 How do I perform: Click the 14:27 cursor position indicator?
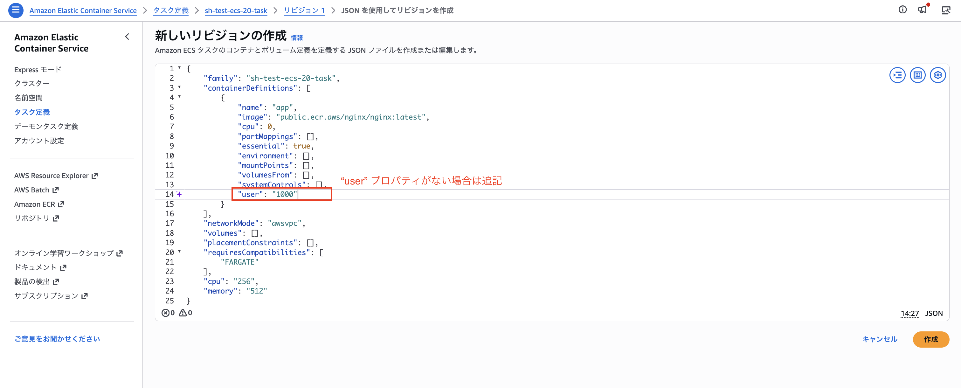click(909, 313)
